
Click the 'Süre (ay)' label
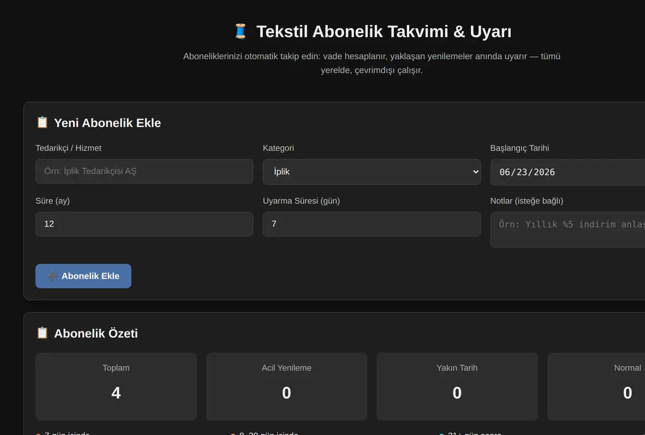(53, 201)
